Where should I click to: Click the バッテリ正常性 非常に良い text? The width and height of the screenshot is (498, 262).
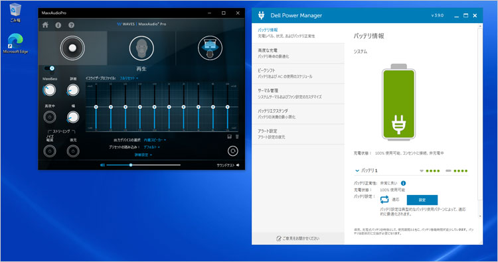[375, 183]
